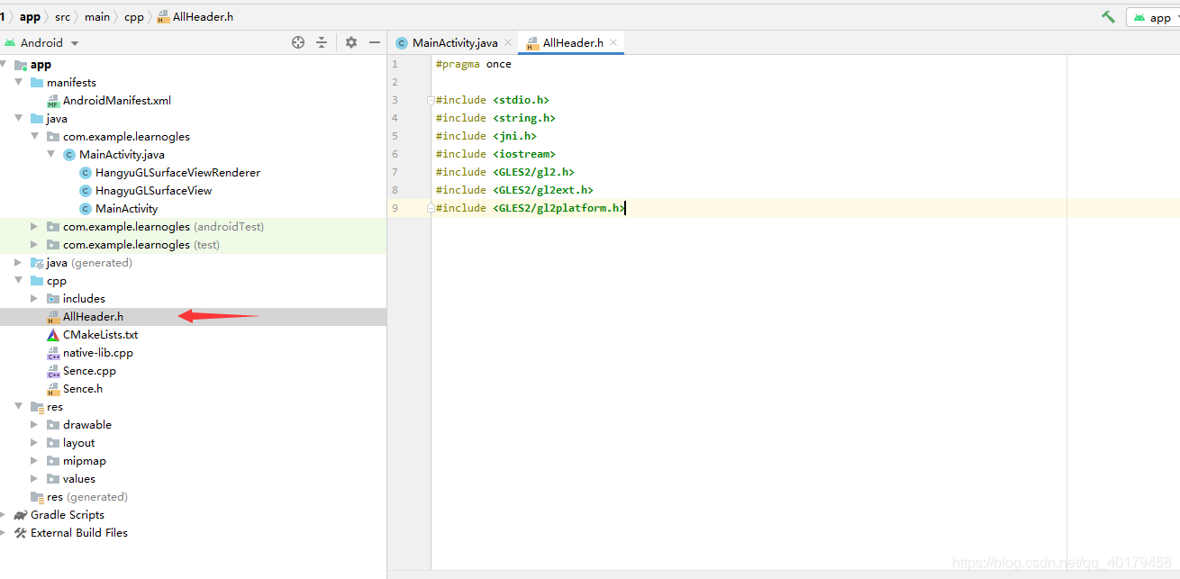This screenshot has height=579, width=1180.
Task: Click the include <GLES2/gl2ext.h> line
Action: [514, 190]
